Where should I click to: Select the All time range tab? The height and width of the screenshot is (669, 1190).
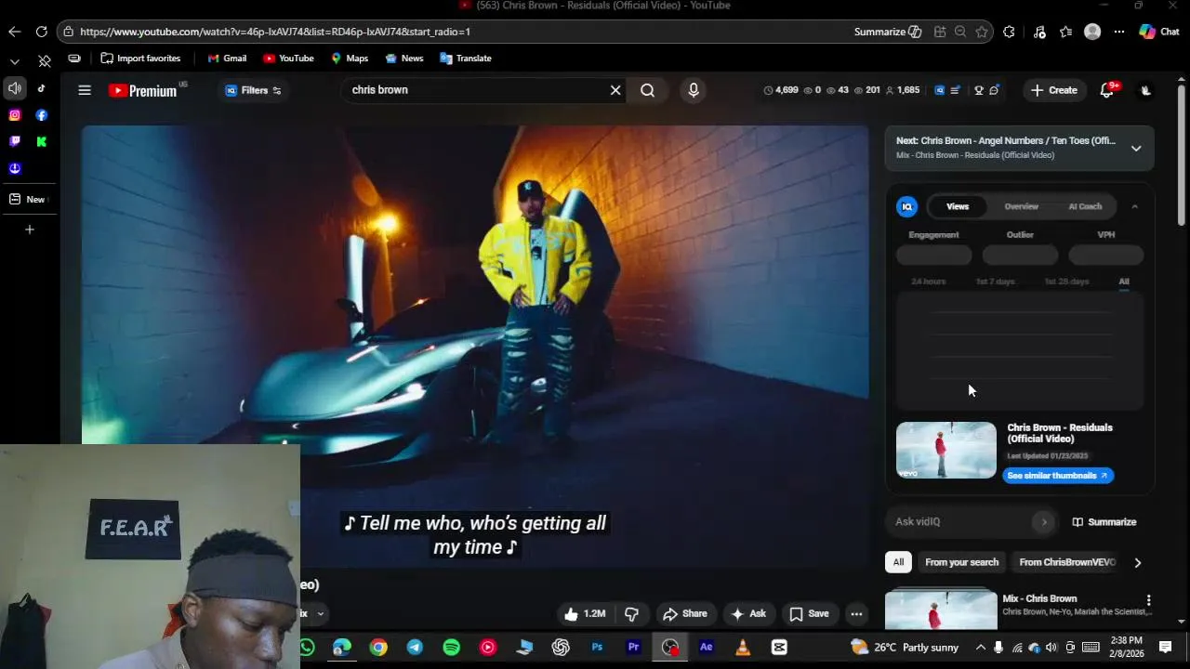1124,282
